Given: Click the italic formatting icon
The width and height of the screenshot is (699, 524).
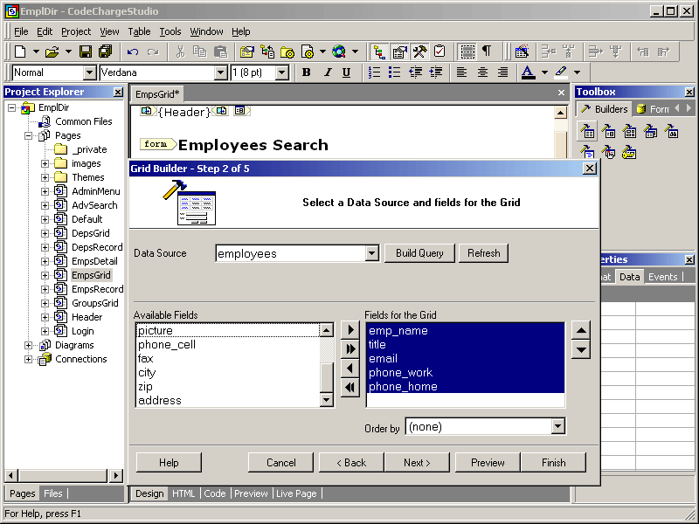Looking at the screenshot, I should [x=327, y=72].
